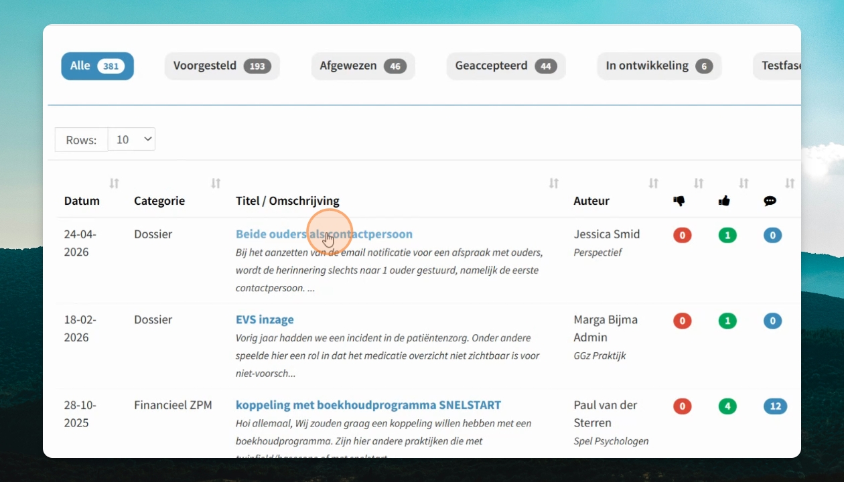Image resolution: width=844 pixels, height=482 pixels.
Task: Click author name Jessica Smid
Action: [x=607, y=234]
